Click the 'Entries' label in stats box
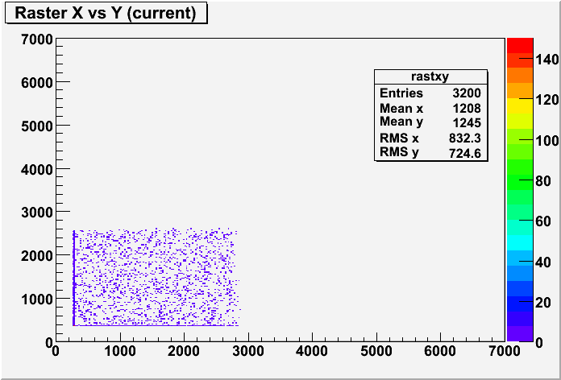The image size is (561, 380). pos(401,93)
